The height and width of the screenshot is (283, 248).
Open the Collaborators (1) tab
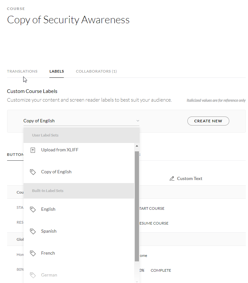coord(96,71)
